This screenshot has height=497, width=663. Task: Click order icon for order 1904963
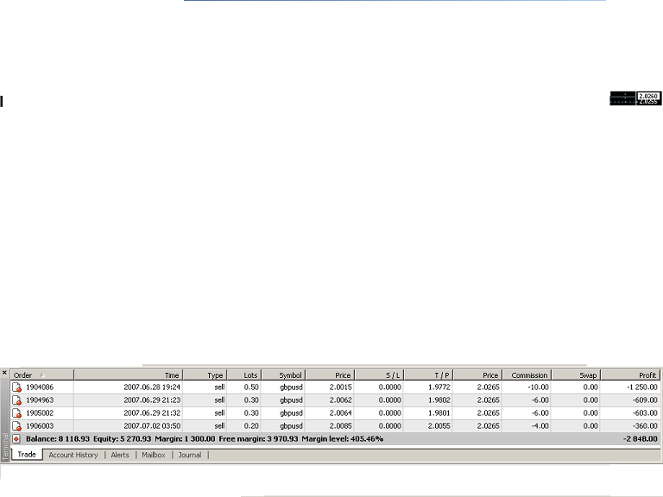coord(17,400)
